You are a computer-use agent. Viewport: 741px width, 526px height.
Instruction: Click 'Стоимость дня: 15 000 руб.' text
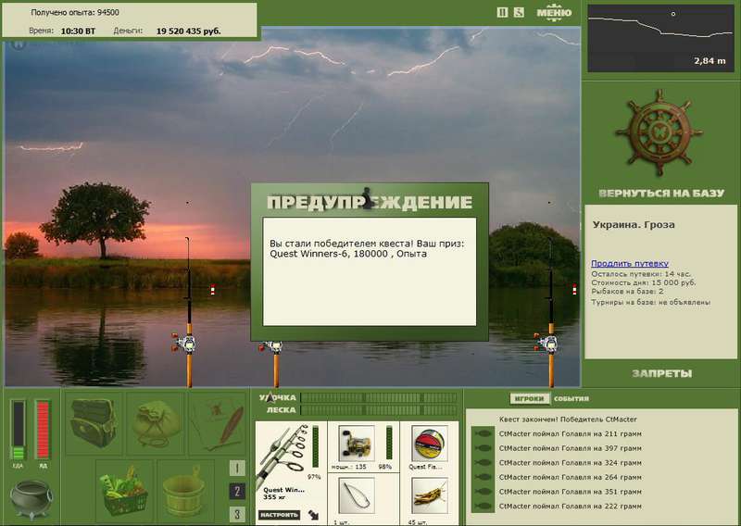click(644, 282)
